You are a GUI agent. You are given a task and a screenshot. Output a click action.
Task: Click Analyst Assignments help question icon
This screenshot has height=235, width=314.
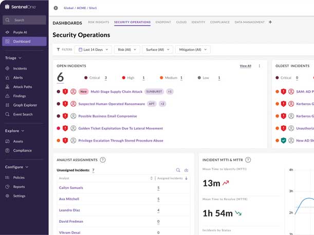coord(103,160)
